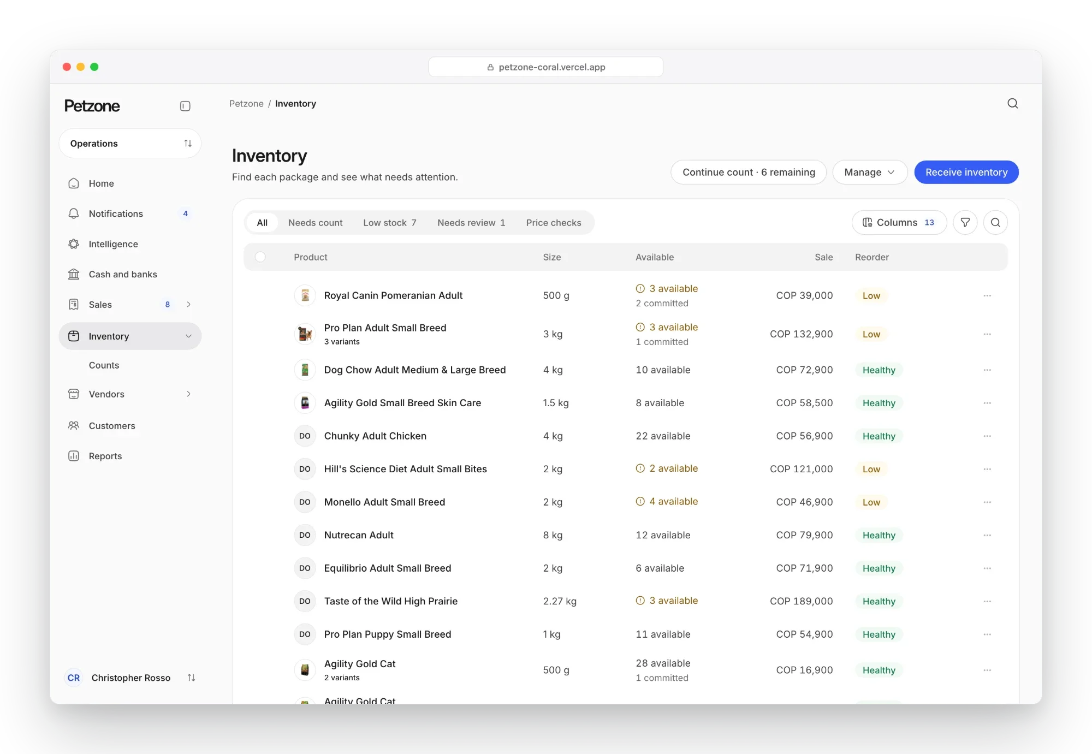This screenshot has width=1092, height=754.
Task: Click the Sale column header
Action: pos(824,257)
